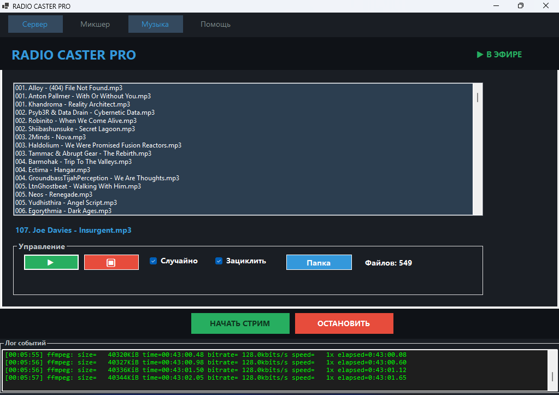Screen dimensions: 559x395
Task: Switch to the Микшер tab
Action: [x=95, y=25]
